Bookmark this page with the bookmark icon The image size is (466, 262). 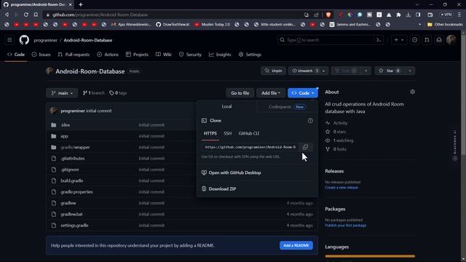coord(36,15)
